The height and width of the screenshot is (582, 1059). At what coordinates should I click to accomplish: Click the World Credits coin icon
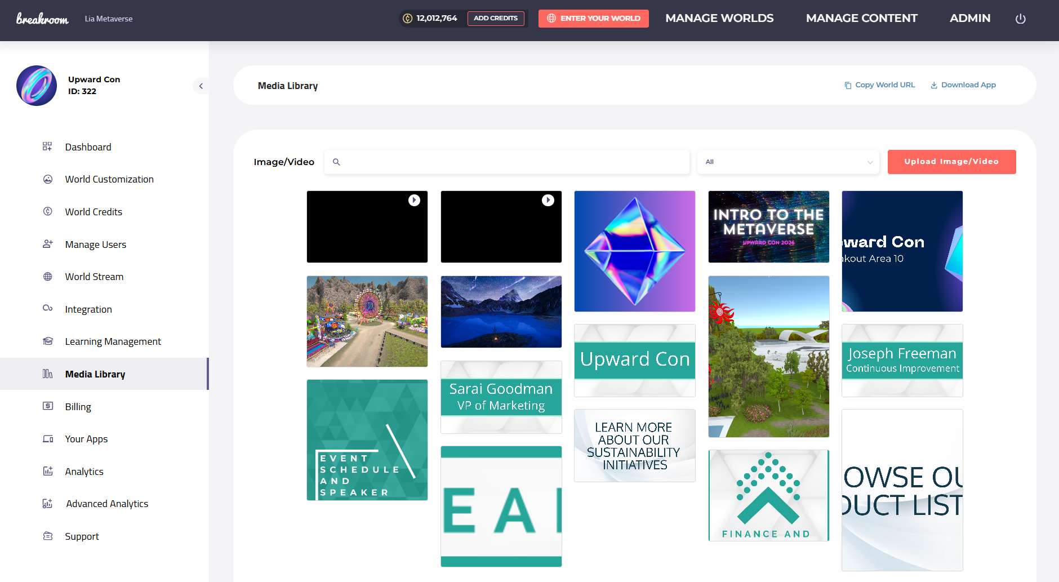coord(48,211)
